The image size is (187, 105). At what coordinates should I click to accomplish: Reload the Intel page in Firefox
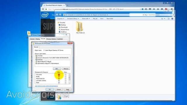pyautogui.click(x=114, y=9)
